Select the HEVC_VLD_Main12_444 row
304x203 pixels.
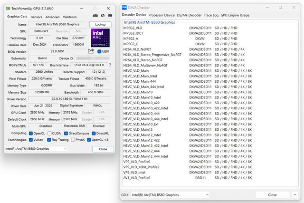[210, 151]
